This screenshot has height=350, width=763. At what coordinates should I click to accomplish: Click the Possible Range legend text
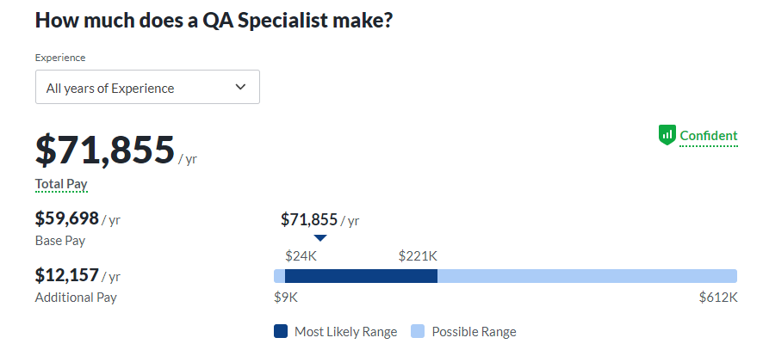pos(474,331)
